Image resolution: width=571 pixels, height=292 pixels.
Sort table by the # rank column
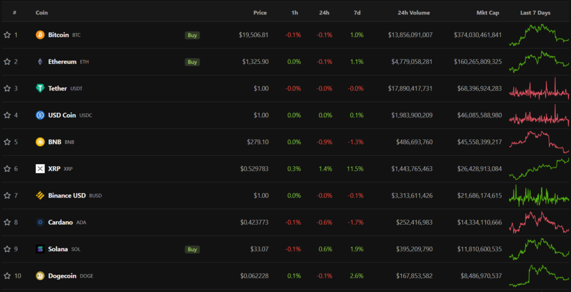tap(14, 13)
